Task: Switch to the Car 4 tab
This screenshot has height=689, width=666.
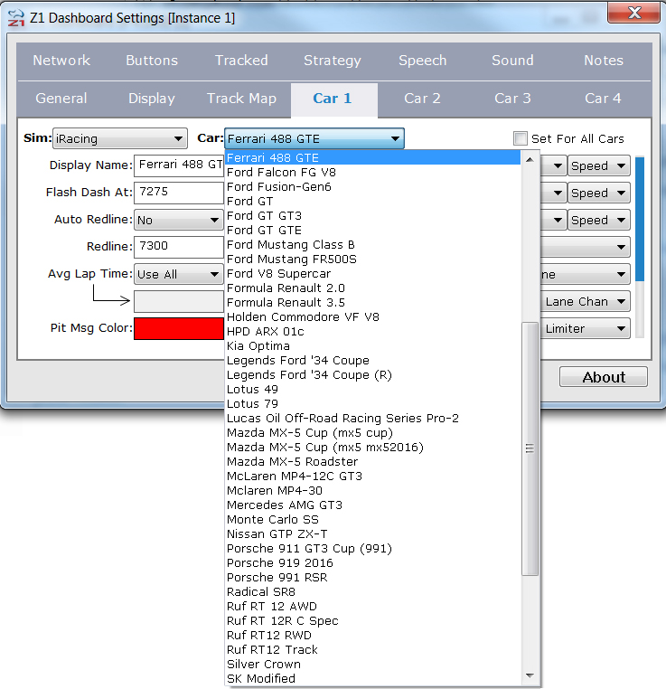Action: 604,99
